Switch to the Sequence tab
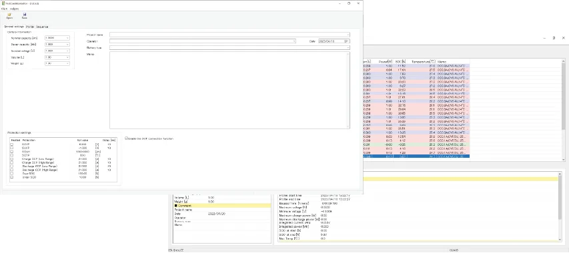569x253 pixels. click(42, 27)
